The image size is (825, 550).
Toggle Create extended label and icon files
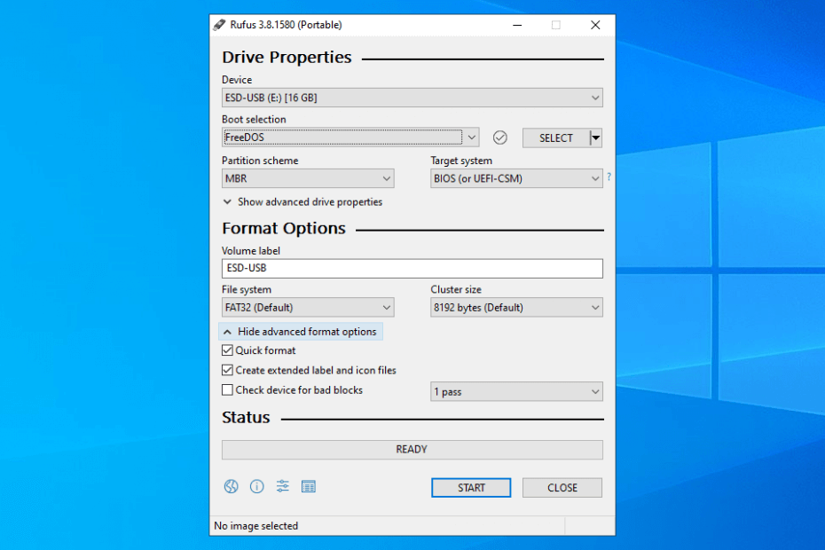(227, 370)
